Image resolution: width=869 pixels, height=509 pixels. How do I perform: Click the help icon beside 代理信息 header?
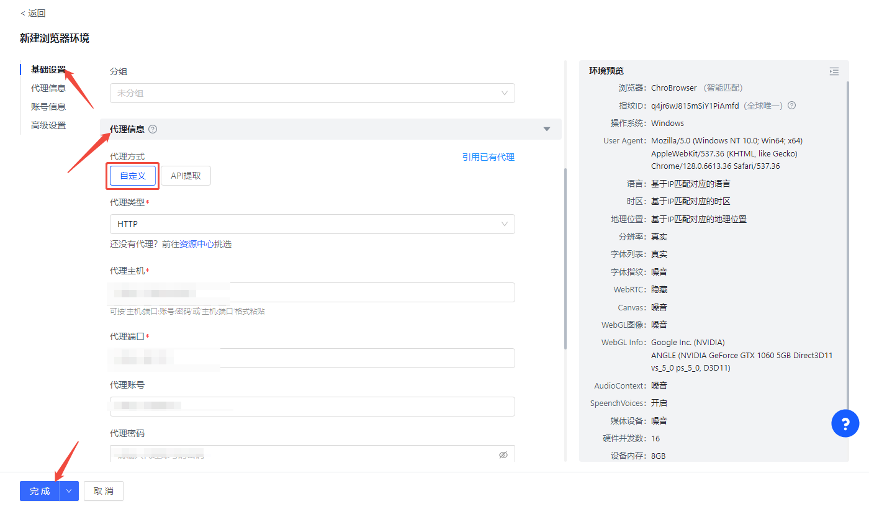[153, 129]
